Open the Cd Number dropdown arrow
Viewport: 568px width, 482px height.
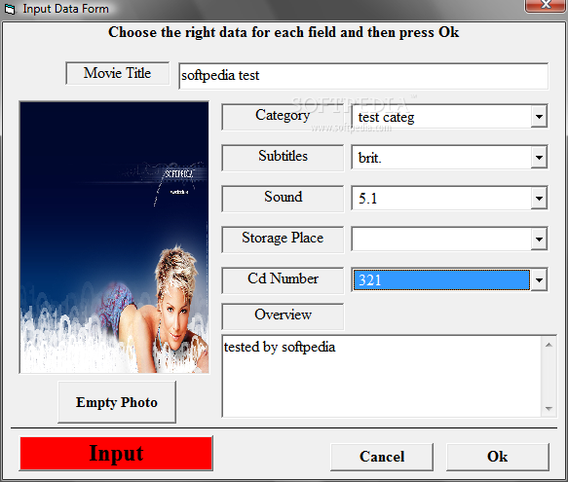click(x=539, y=279)
